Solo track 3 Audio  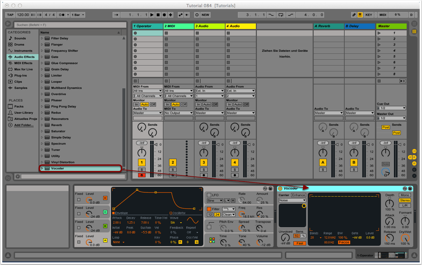pos(204,169)
